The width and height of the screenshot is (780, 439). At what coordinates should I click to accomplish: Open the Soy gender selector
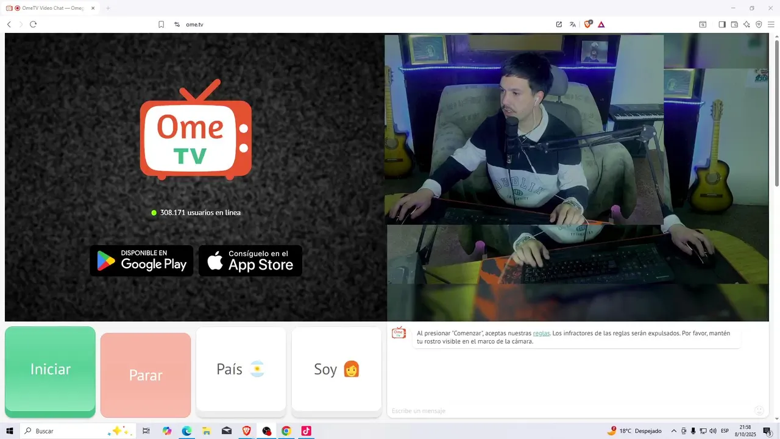point(336,369)
